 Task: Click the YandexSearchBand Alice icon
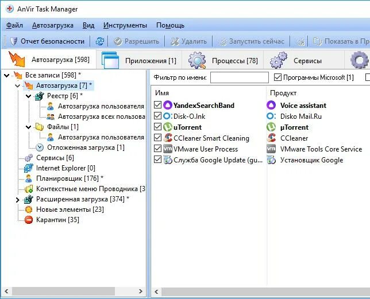[x=168, y=106]
